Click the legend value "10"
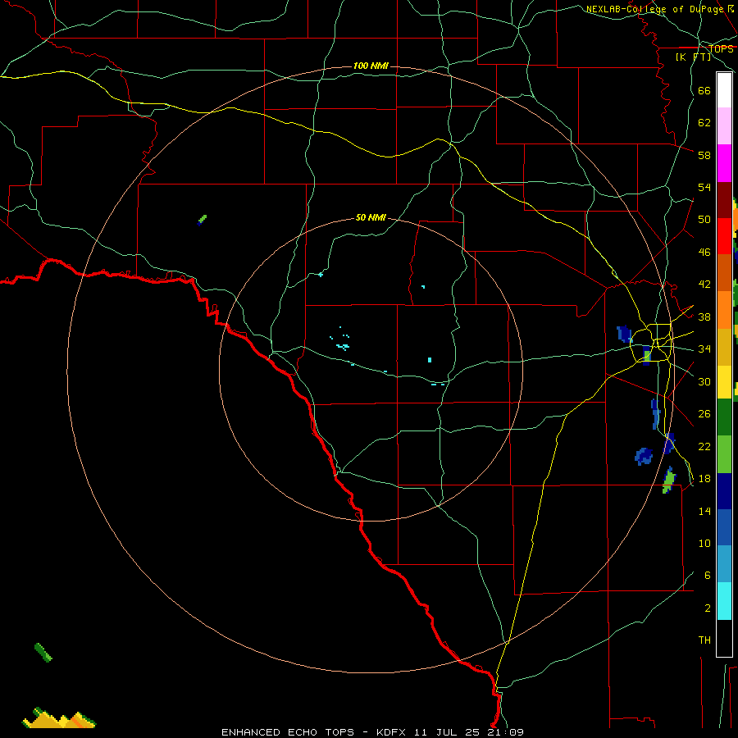The height and width of the screenshot is (738, 738). [x=704, y=543]
